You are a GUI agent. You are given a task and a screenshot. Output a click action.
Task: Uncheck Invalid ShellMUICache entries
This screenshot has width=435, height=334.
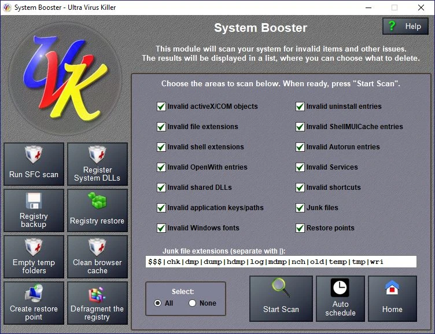(300, 127)
